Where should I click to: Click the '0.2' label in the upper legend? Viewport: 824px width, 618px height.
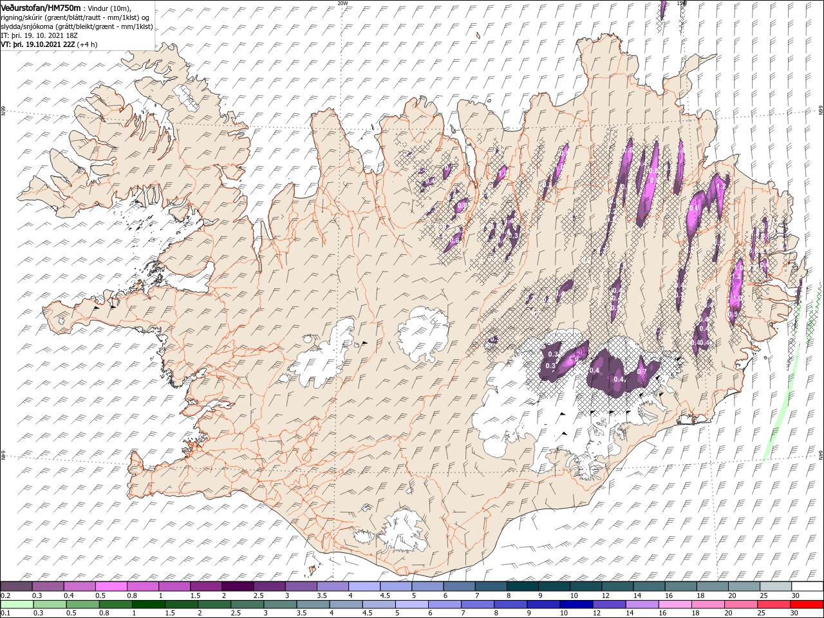pyautogui.click(x=5, y=595)
